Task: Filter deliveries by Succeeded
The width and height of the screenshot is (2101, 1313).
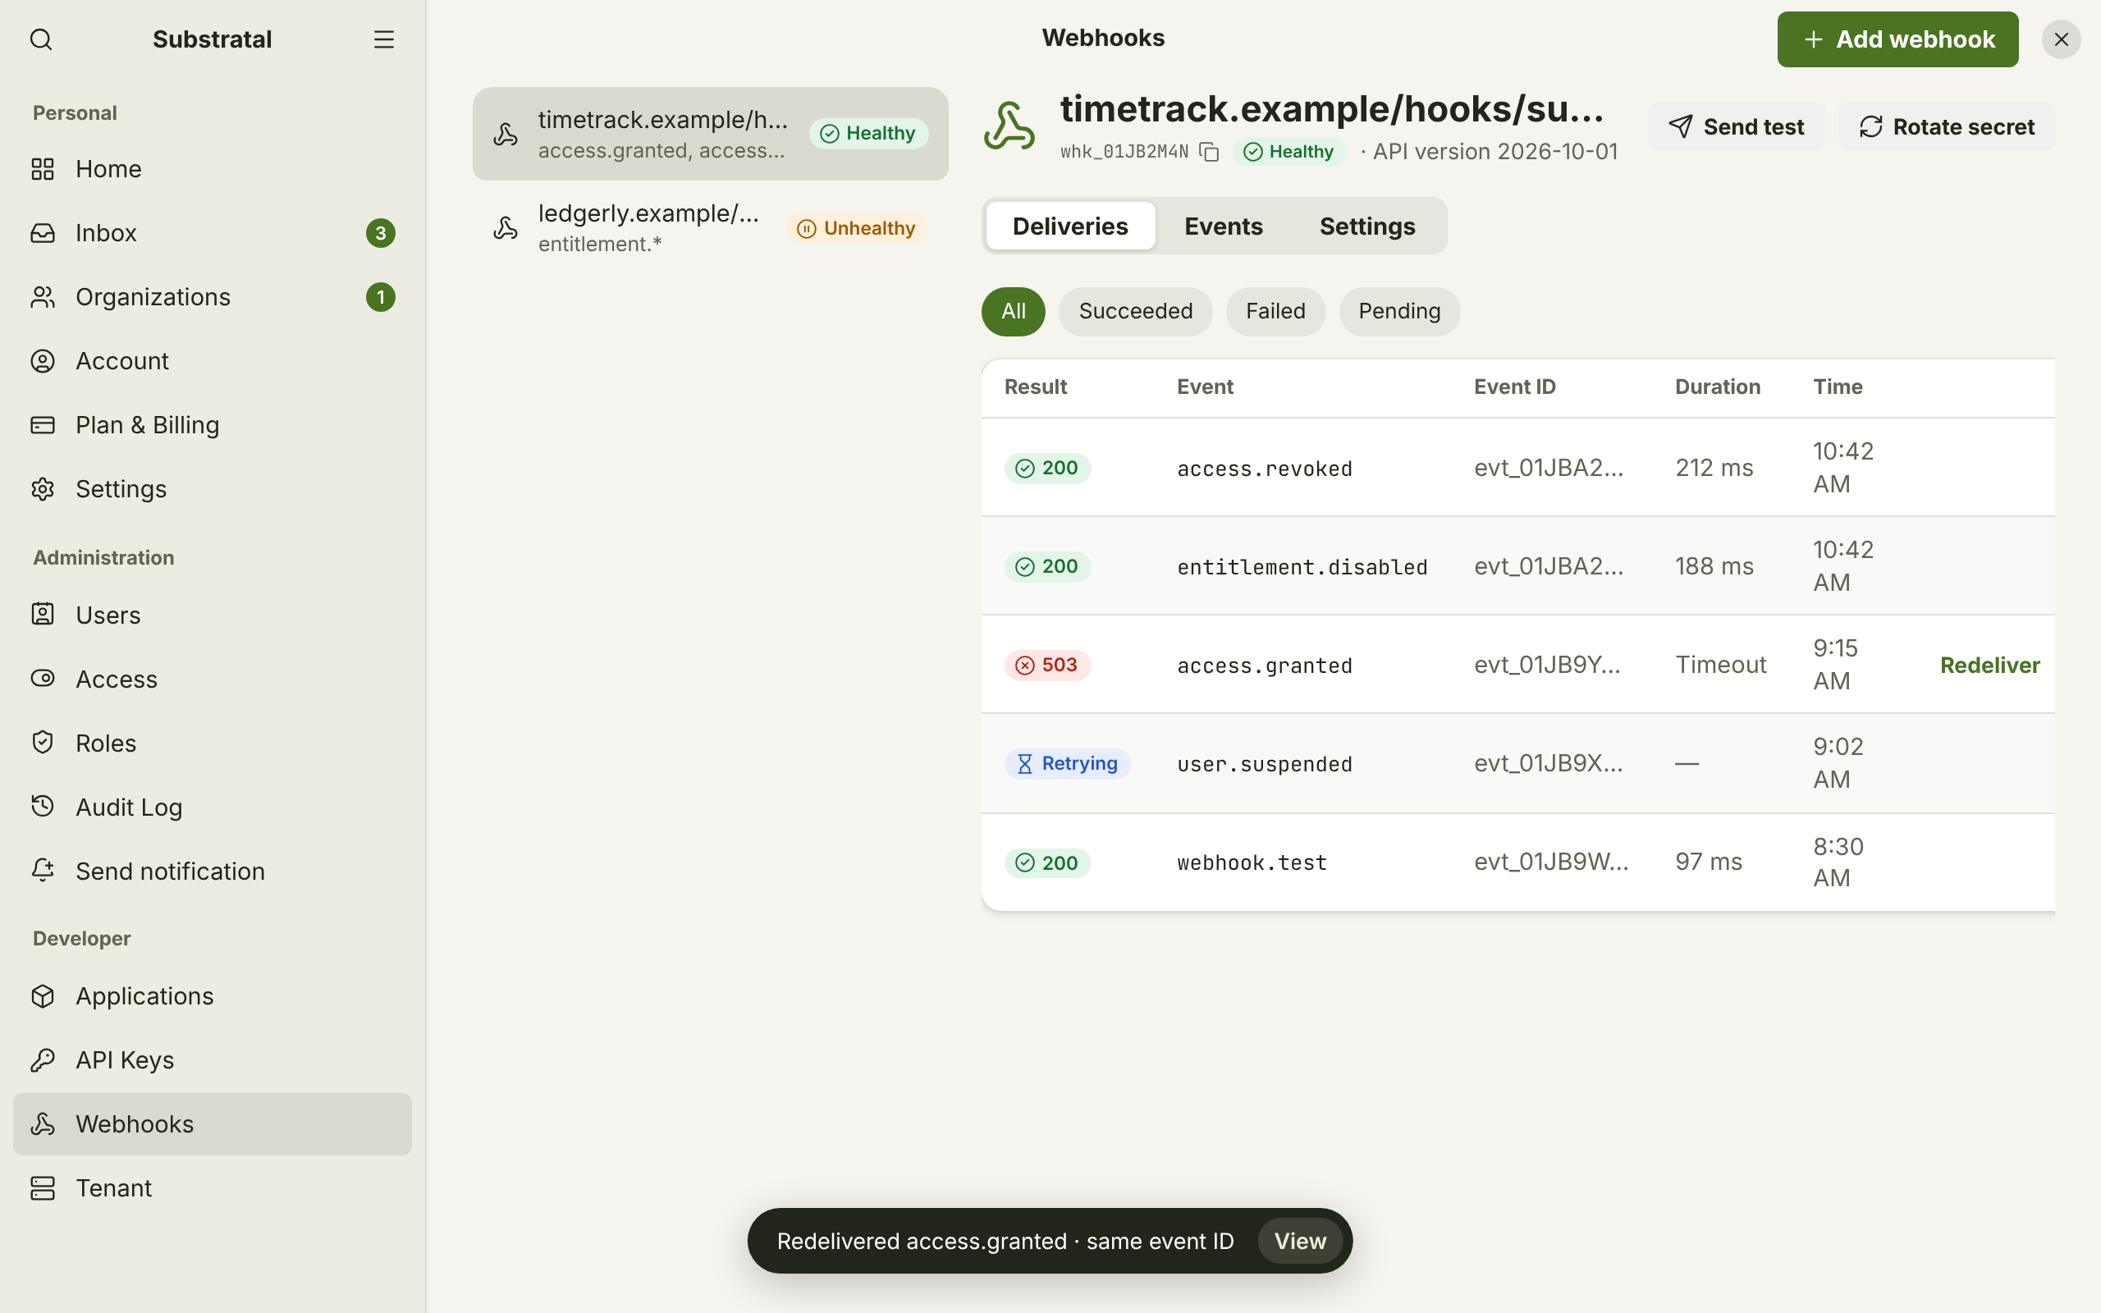Action: pos(1136,311)
